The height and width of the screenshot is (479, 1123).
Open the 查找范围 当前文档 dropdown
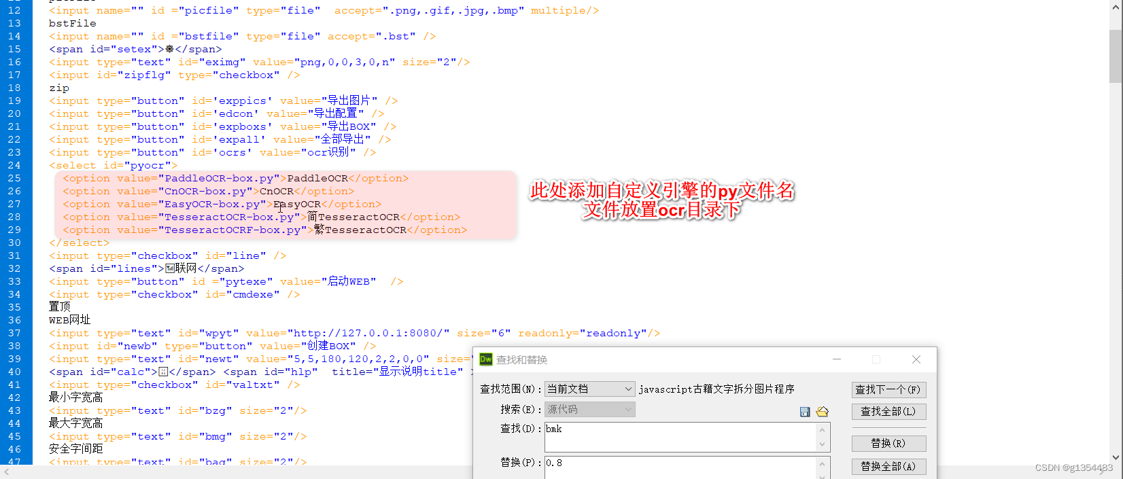click(590, 389)
